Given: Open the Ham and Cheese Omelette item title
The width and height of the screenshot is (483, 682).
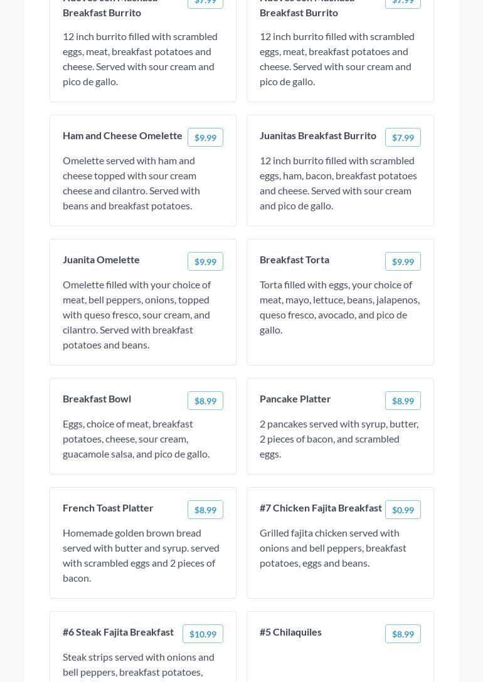Looking at the screenshot, I should 122,135.
